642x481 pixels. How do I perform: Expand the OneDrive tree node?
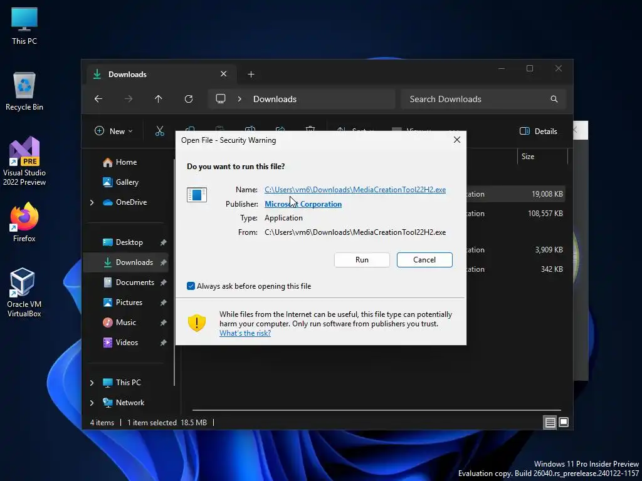coord(92,202)
